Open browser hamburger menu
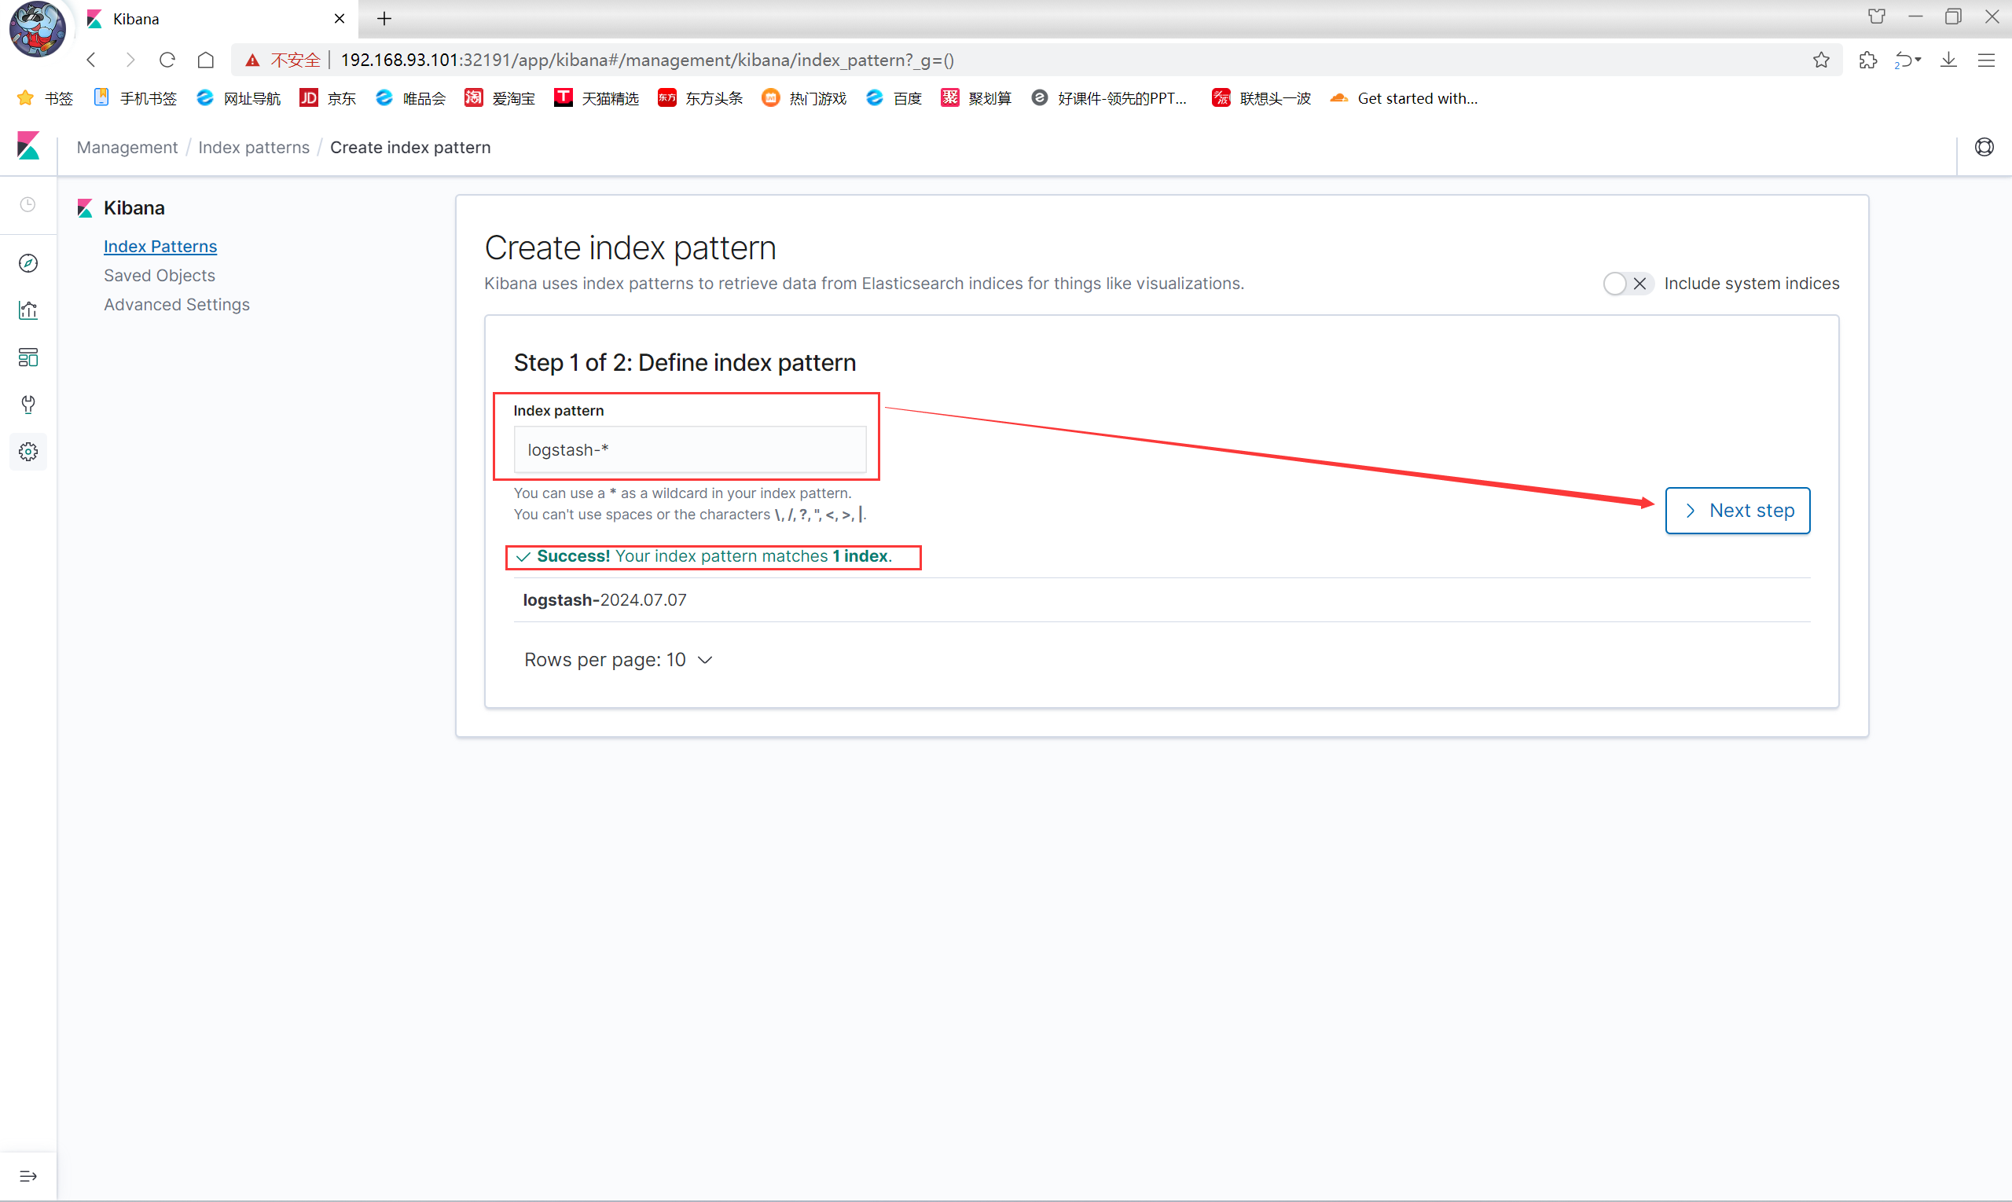The height and width of the screenshot is (1202, 2012). 1985,60
